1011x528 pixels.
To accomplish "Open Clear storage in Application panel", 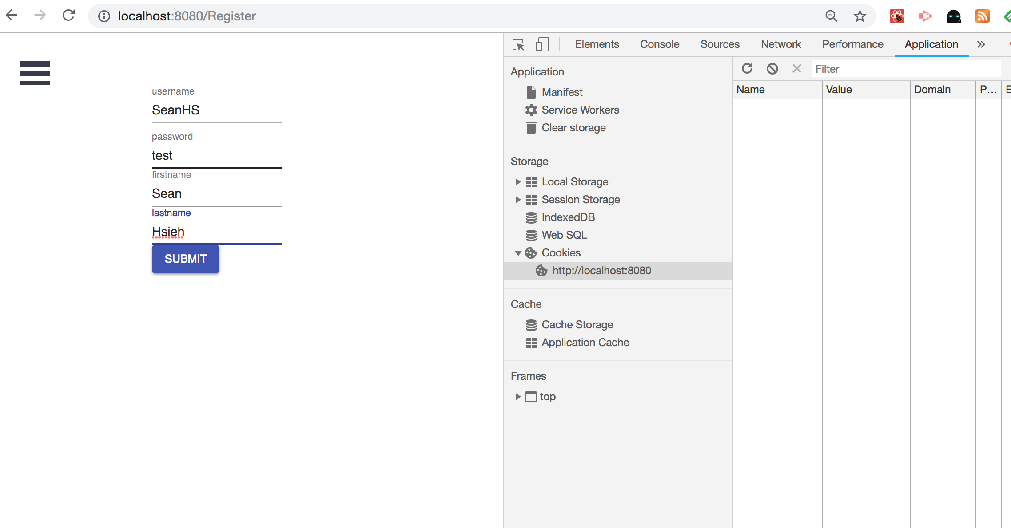I will coord(573,128).
